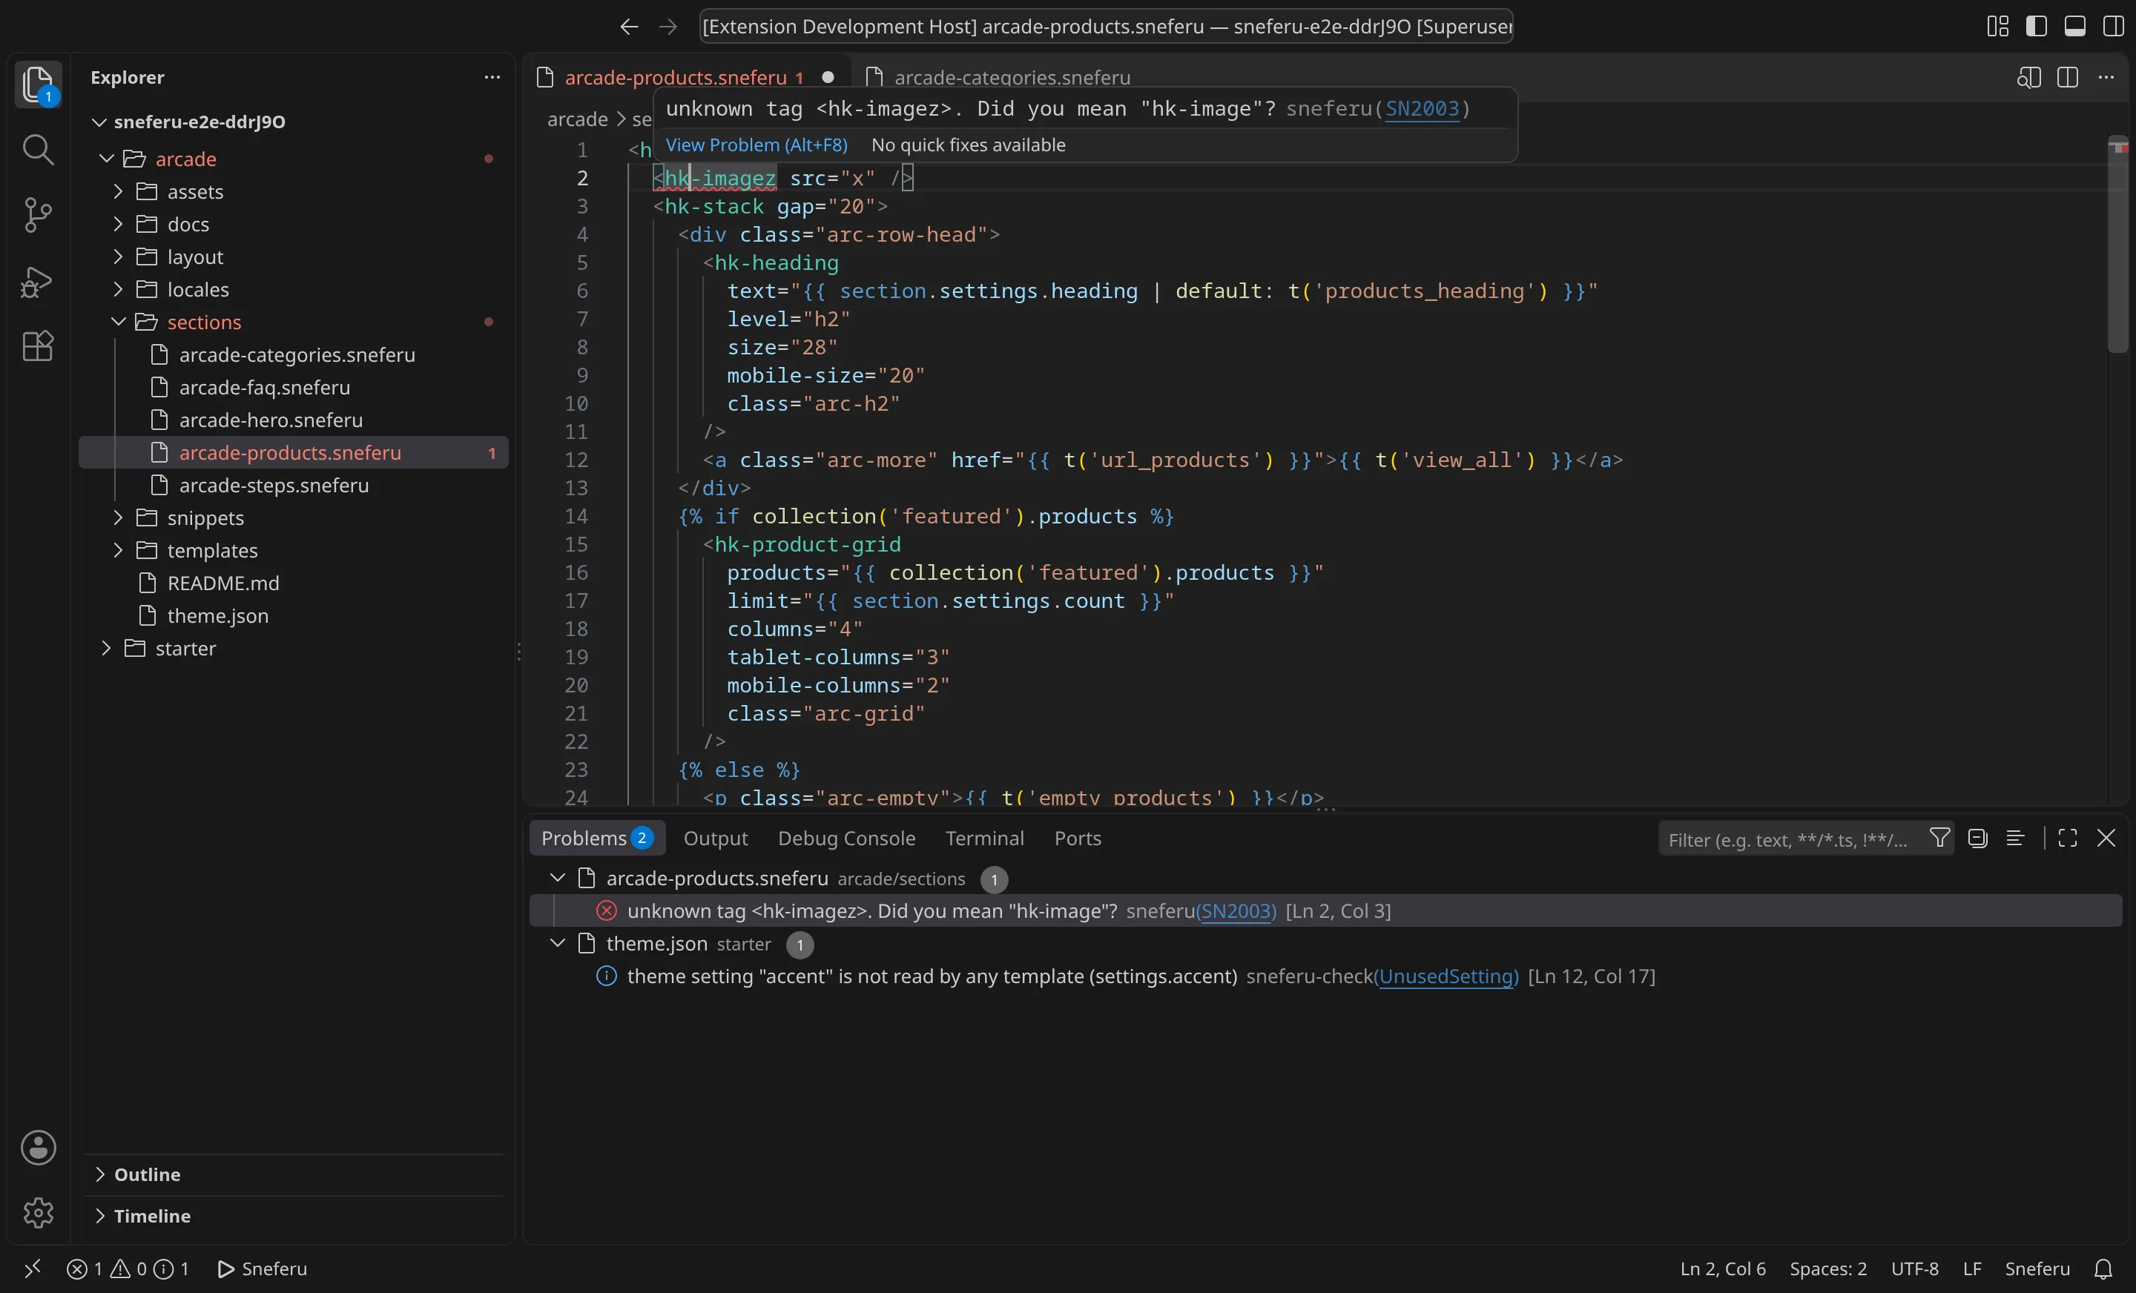Open the UnusedSetting rule link

1448,976
